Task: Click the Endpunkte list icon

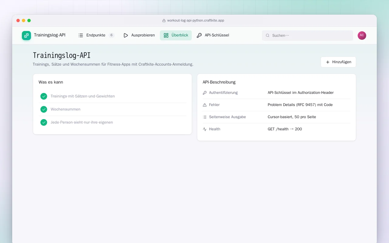Action: pyautogui.click(x=81, y=35)
